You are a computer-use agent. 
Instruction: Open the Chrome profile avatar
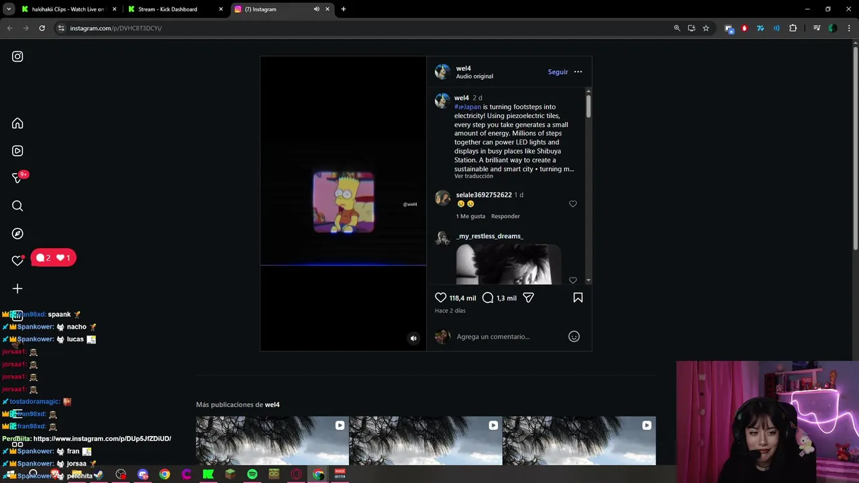833,28
